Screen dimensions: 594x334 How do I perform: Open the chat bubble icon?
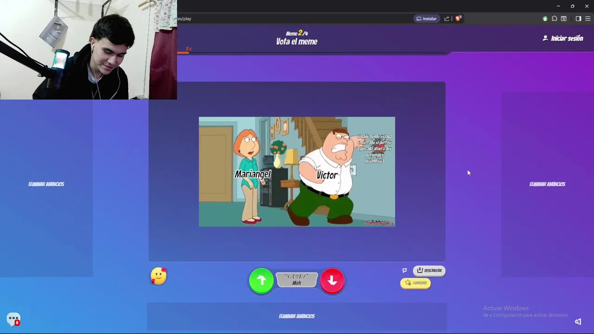click(13, 319)
